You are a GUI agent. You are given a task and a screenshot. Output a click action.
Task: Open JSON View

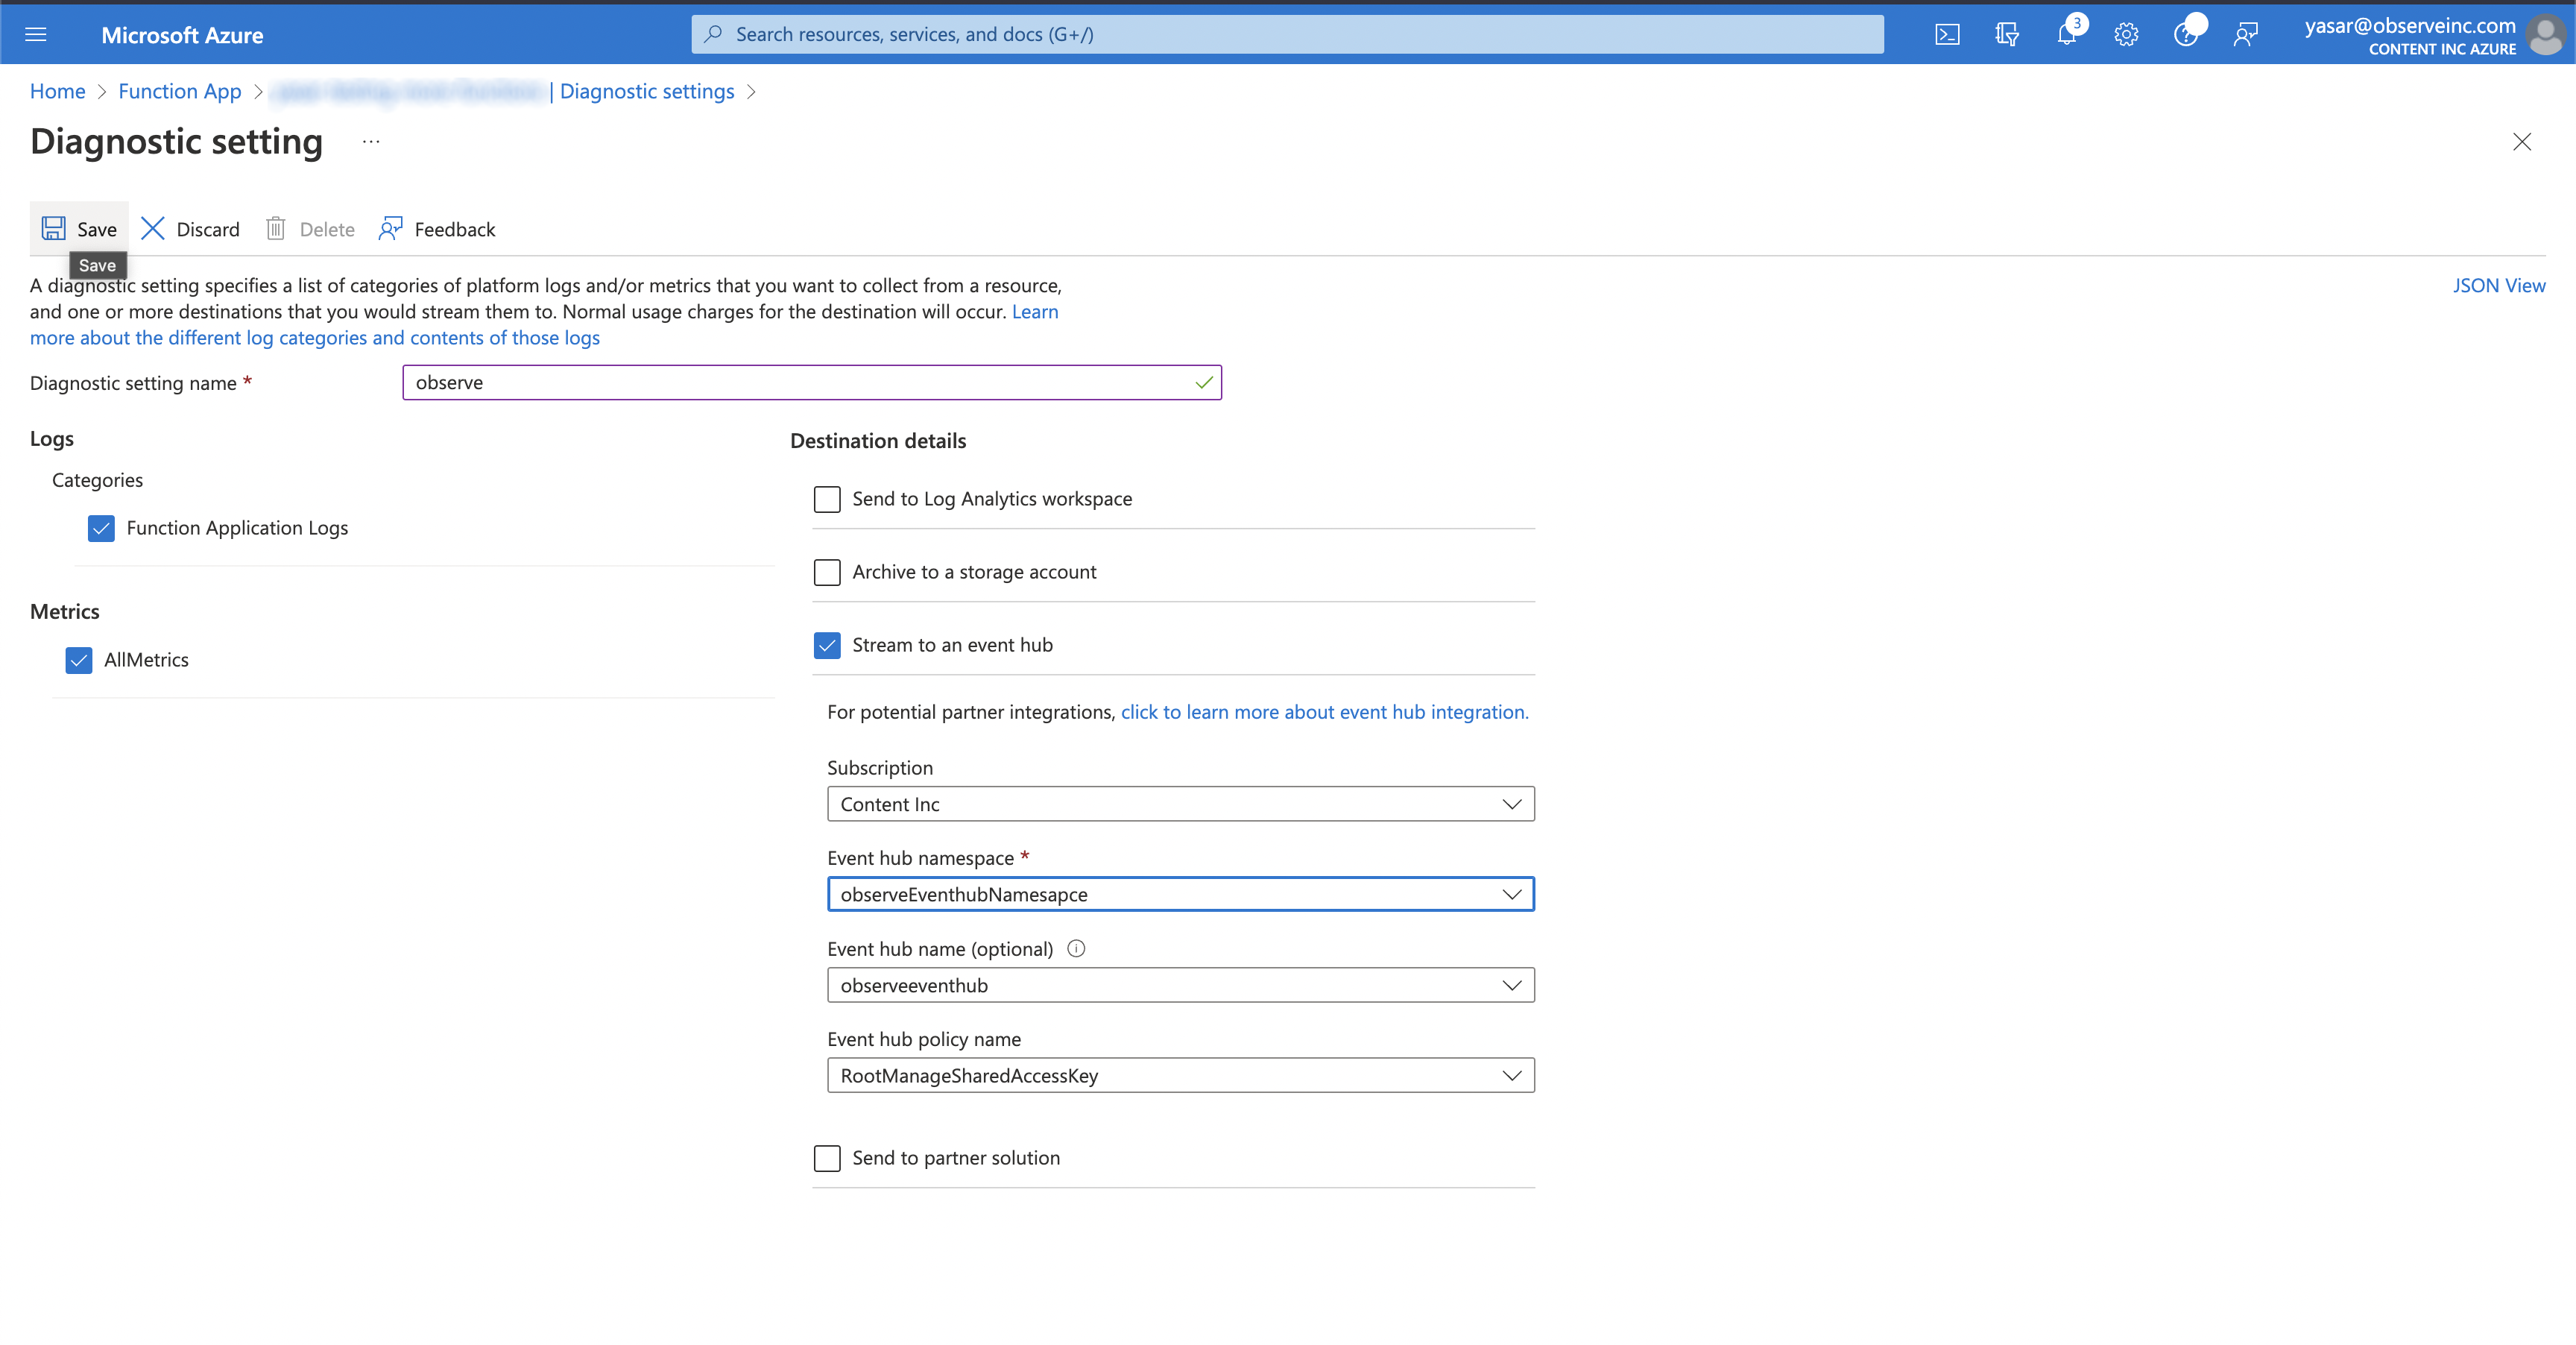pyautogui.click(x=2498, y=285)
